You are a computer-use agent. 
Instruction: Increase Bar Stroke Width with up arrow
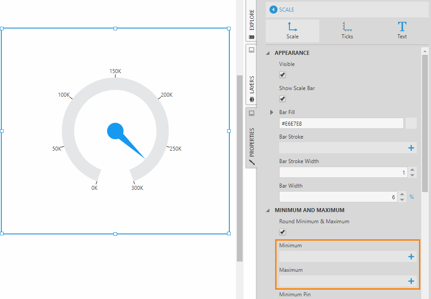tap(412, 170)
